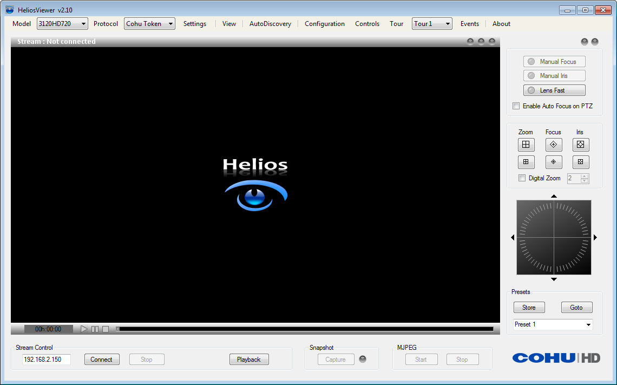The image size is (617, 385).
Task: Click middle round button on stream header
Action: [x=481, y=41]
